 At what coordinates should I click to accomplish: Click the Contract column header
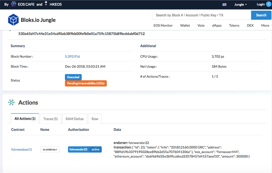[x=18, y=130]
